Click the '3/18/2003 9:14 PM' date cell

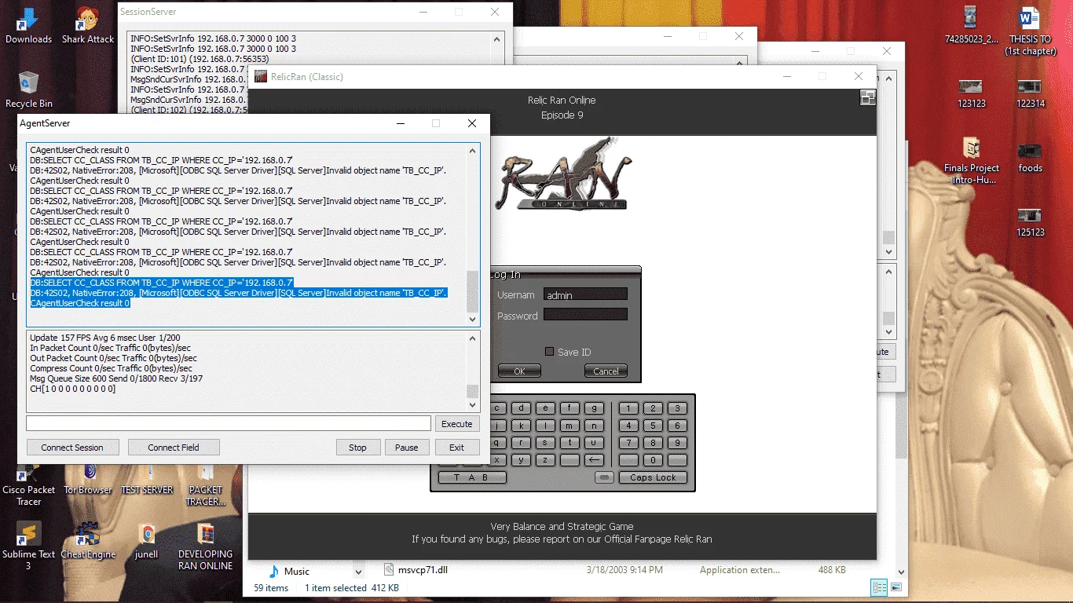(624, 570)
